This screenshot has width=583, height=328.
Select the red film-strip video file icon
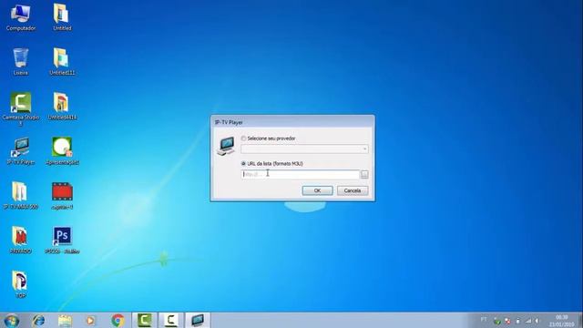[62, 196]
